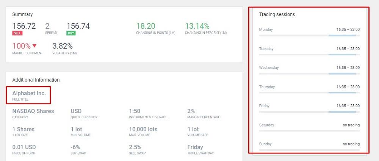
Task: Click the 13.14% changing in percent value
Action: (x=197, y=26)
